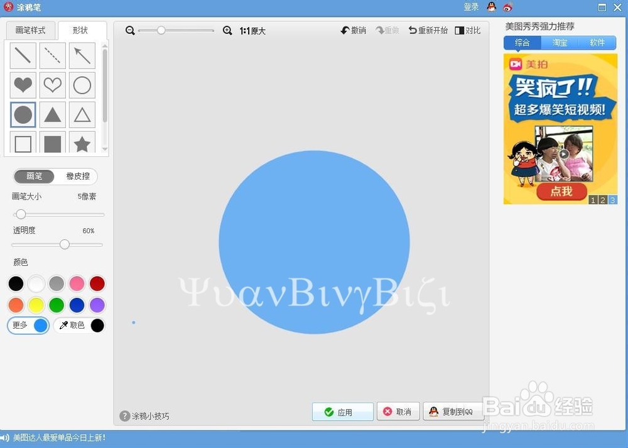Click the zoom in magnifier icon
The image size is (628, 448).
coord(227,30)
